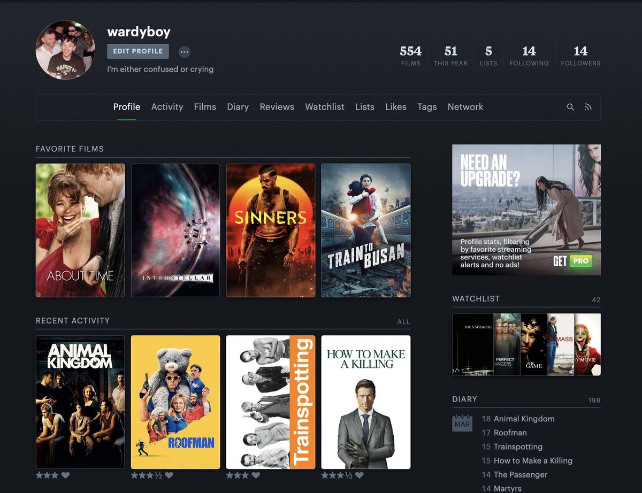Click the heart under Roofman
This screenshot has width=642, height=493.
point(169,475)
